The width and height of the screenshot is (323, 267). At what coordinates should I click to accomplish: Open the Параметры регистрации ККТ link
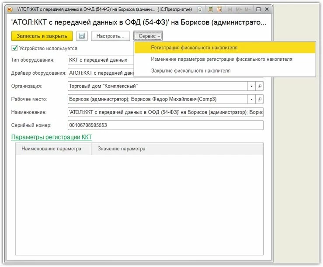pyautogui.click(x=52, y=137)
